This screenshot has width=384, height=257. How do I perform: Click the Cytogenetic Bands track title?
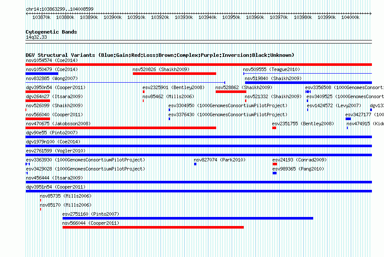point(51,32)
